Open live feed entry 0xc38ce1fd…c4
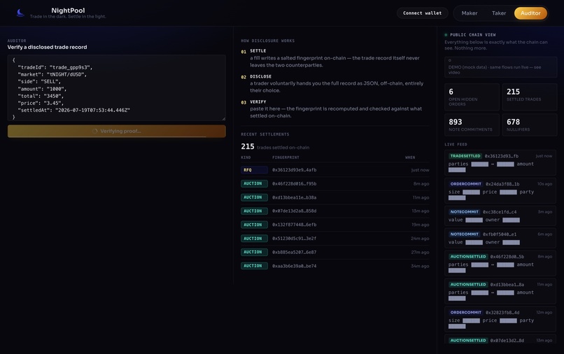Screen dimensions: 564x354 click(x=500, y=215)
